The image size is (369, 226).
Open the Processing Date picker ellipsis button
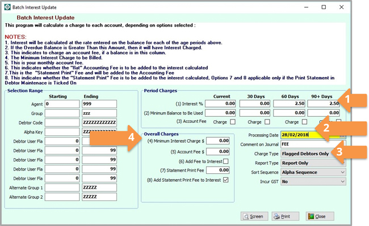pos(342,135)
